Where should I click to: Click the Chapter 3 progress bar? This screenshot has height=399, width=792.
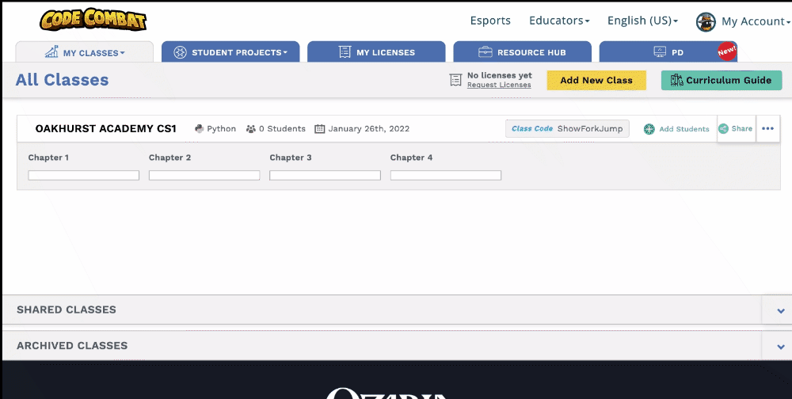click(x=325, y=175)
